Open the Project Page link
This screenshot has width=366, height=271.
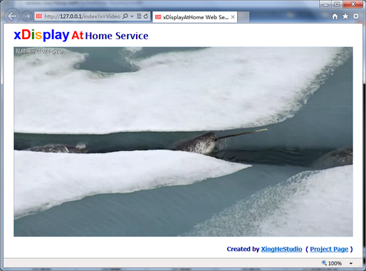coord(329,249)
